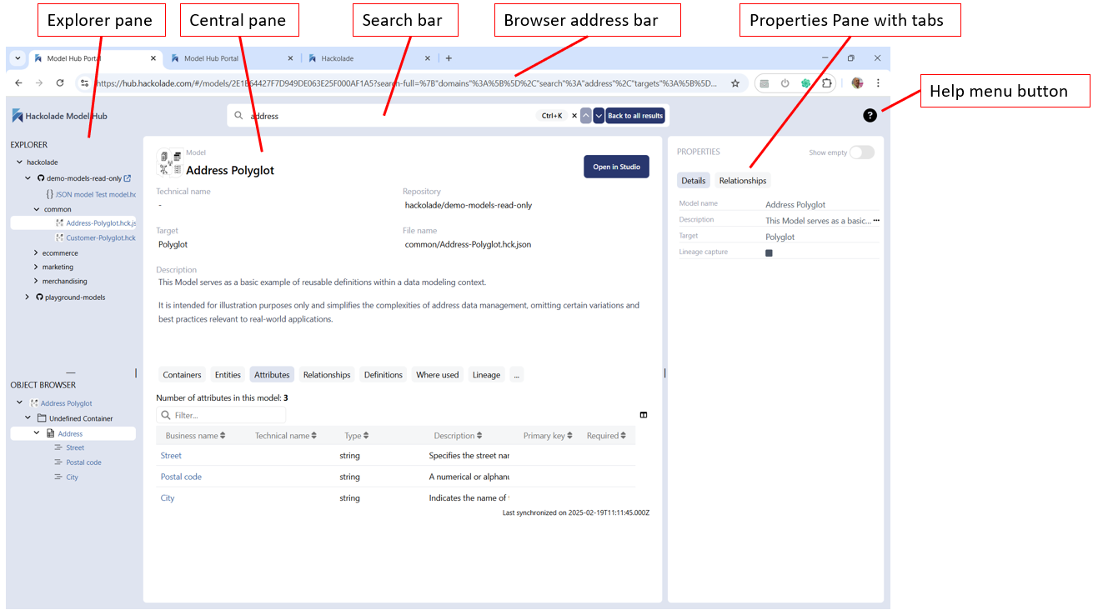The height and width of the screenshot is (615, 1093).
Task: Open the Chrome three-dot menu
Action: coord(878,83)
